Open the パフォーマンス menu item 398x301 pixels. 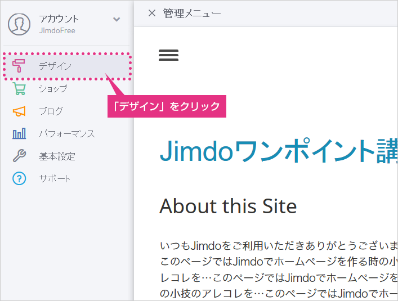pos(67,134)
